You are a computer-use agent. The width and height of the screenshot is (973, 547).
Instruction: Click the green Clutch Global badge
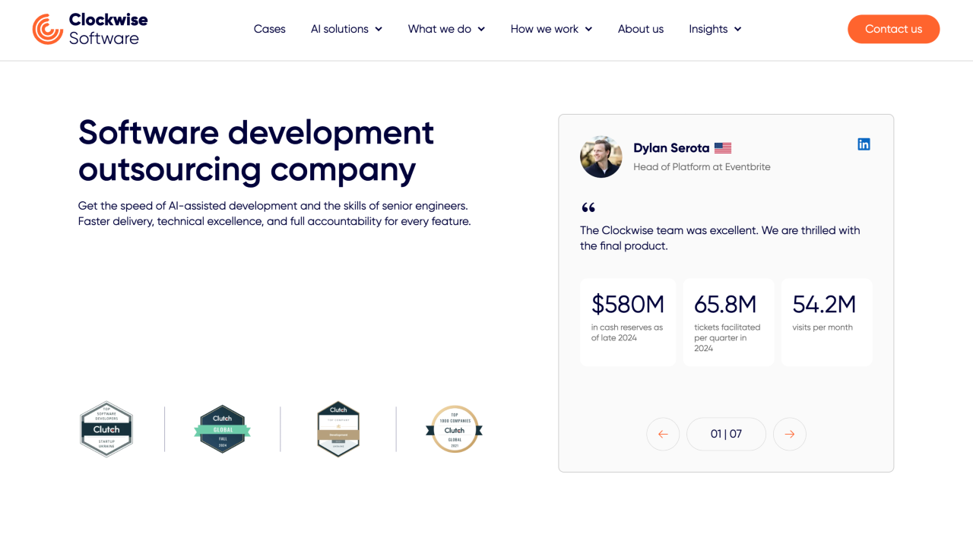tap(222, 429)
